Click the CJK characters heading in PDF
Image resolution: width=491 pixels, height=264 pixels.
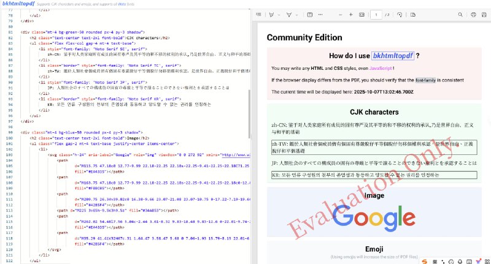click(x=374, y=112)
